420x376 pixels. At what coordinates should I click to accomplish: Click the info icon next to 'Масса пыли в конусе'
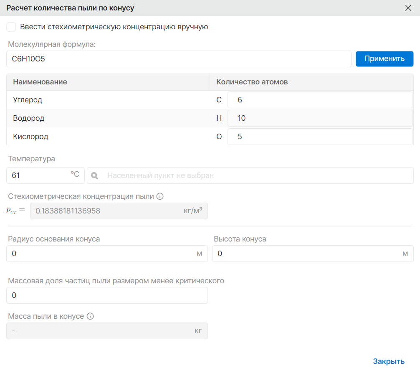point(90,316)
